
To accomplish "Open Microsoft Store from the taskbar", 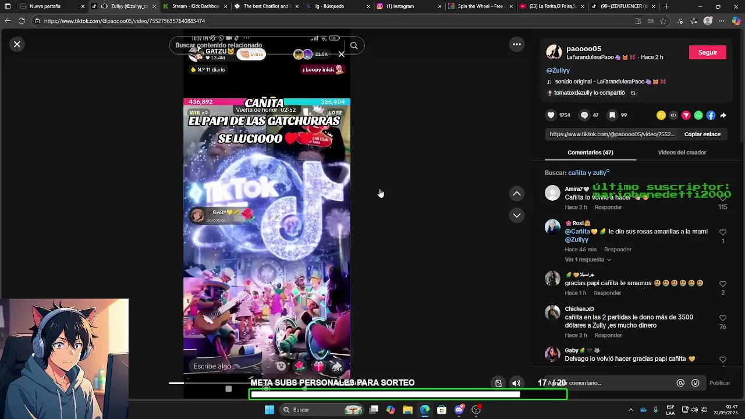I will pyautogui.click(x=442, y=410).
